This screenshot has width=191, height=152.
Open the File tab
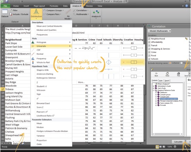point(5,6)
